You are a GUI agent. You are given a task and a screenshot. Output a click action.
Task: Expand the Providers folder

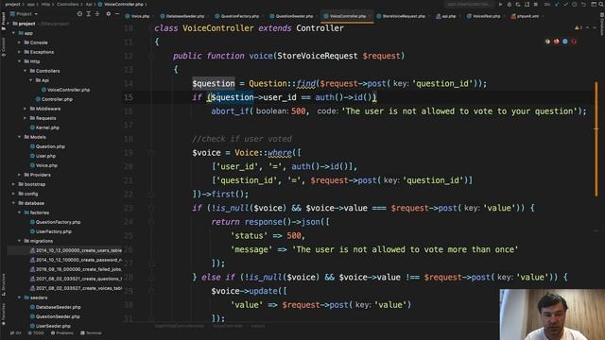click(x=19, y=175)
